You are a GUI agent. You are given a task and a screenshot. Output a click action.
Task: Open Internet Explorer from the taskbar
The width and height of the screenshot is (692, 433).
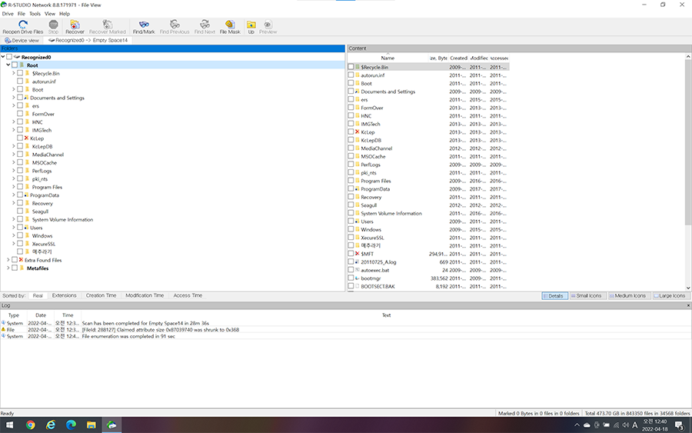[x=51, y=425]
